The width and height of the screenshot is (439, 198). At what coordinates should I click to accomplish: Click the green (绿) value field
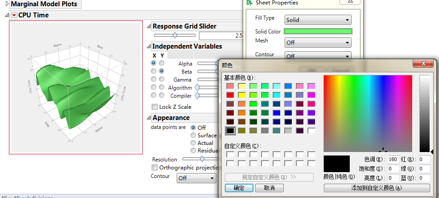click(x=424, y=169)
